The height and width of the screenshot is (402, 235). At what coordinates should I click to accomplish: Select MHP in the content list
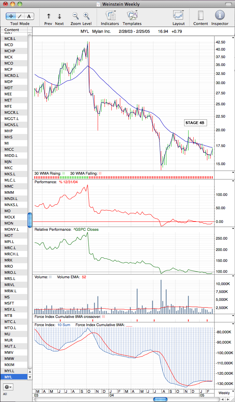tap(14, 131)
